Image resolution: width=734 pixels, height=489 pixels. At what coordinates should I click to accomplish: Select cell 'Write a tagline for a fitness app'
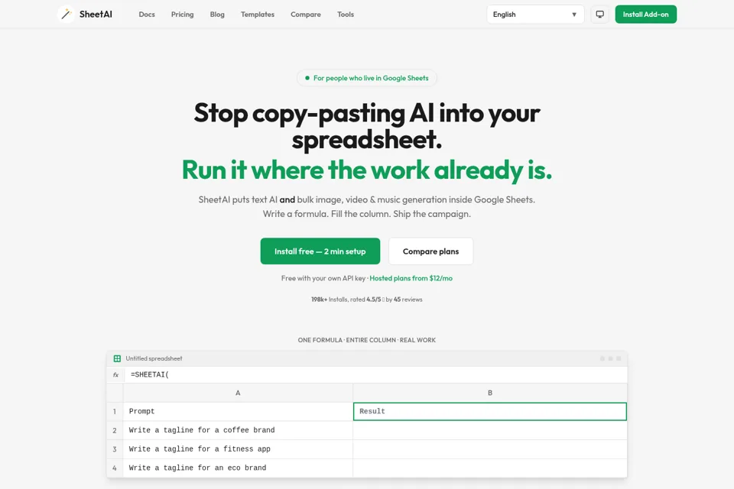pos(238,449)
